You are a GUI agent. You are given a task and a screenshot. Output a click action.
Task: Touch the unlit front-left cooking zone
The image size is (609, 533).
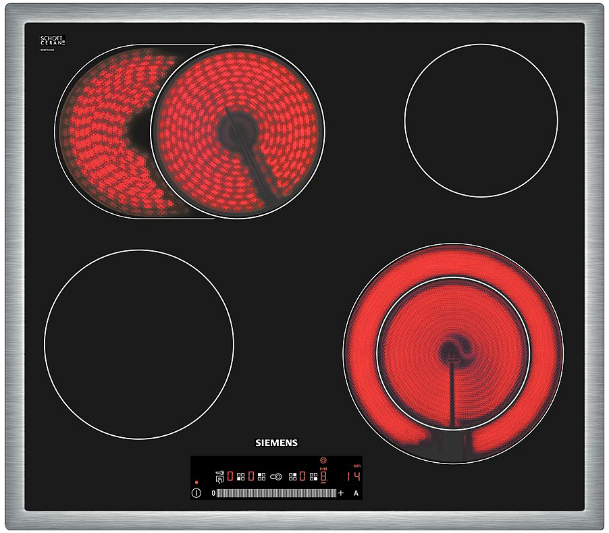[139, 344]
